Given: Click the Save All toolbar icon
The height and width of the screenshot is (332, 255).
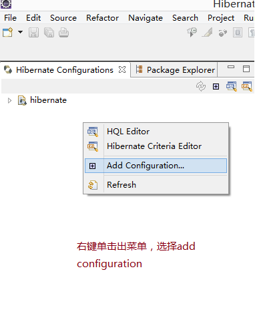Looking at the screenshot, I should [49, 33].
